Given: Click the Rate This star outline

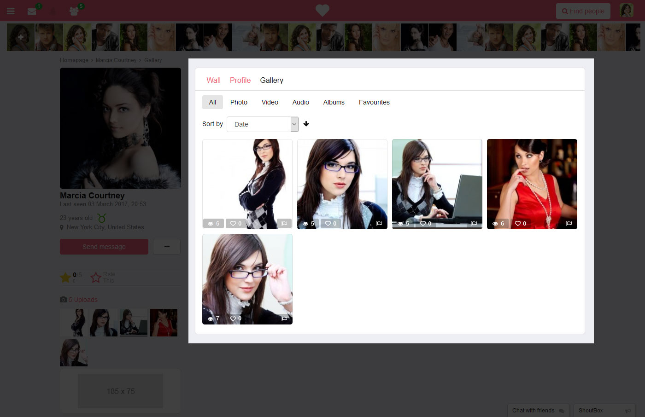Looking at the screenshot, I should [96, 278].
